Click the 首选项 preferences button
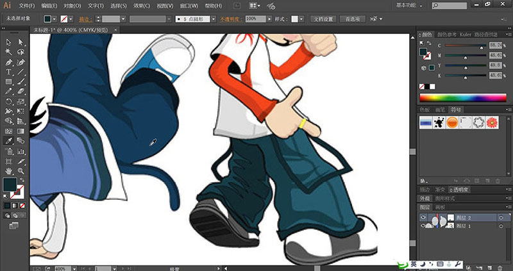 (x=352, y=19)
